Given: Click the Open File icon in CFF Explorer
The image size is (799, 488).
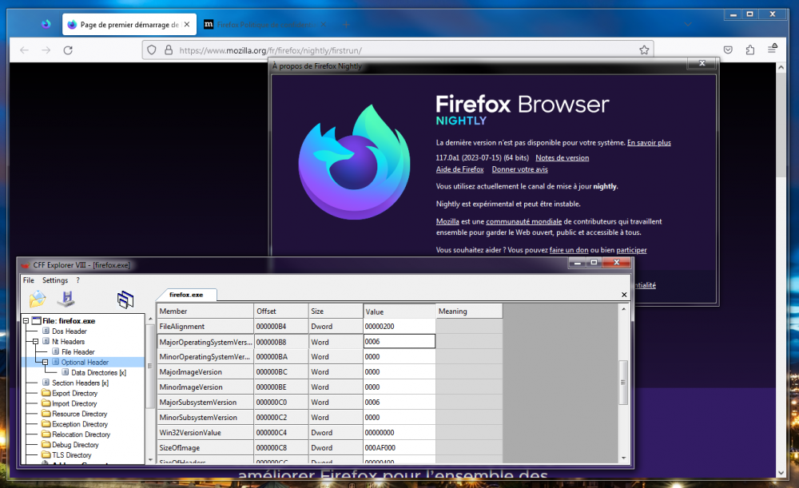Looking at the screenshot, I should [x=38, y=300].
